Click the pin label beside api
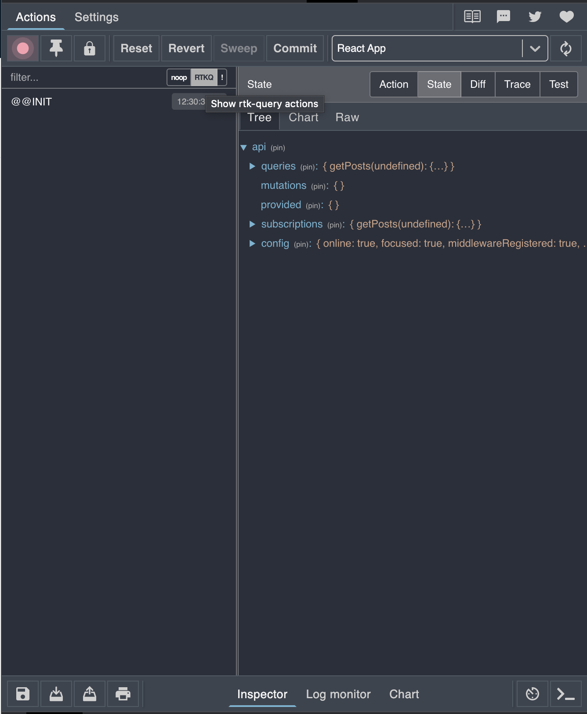This screenshot has width=587, height=714. (x=278, y=148)
